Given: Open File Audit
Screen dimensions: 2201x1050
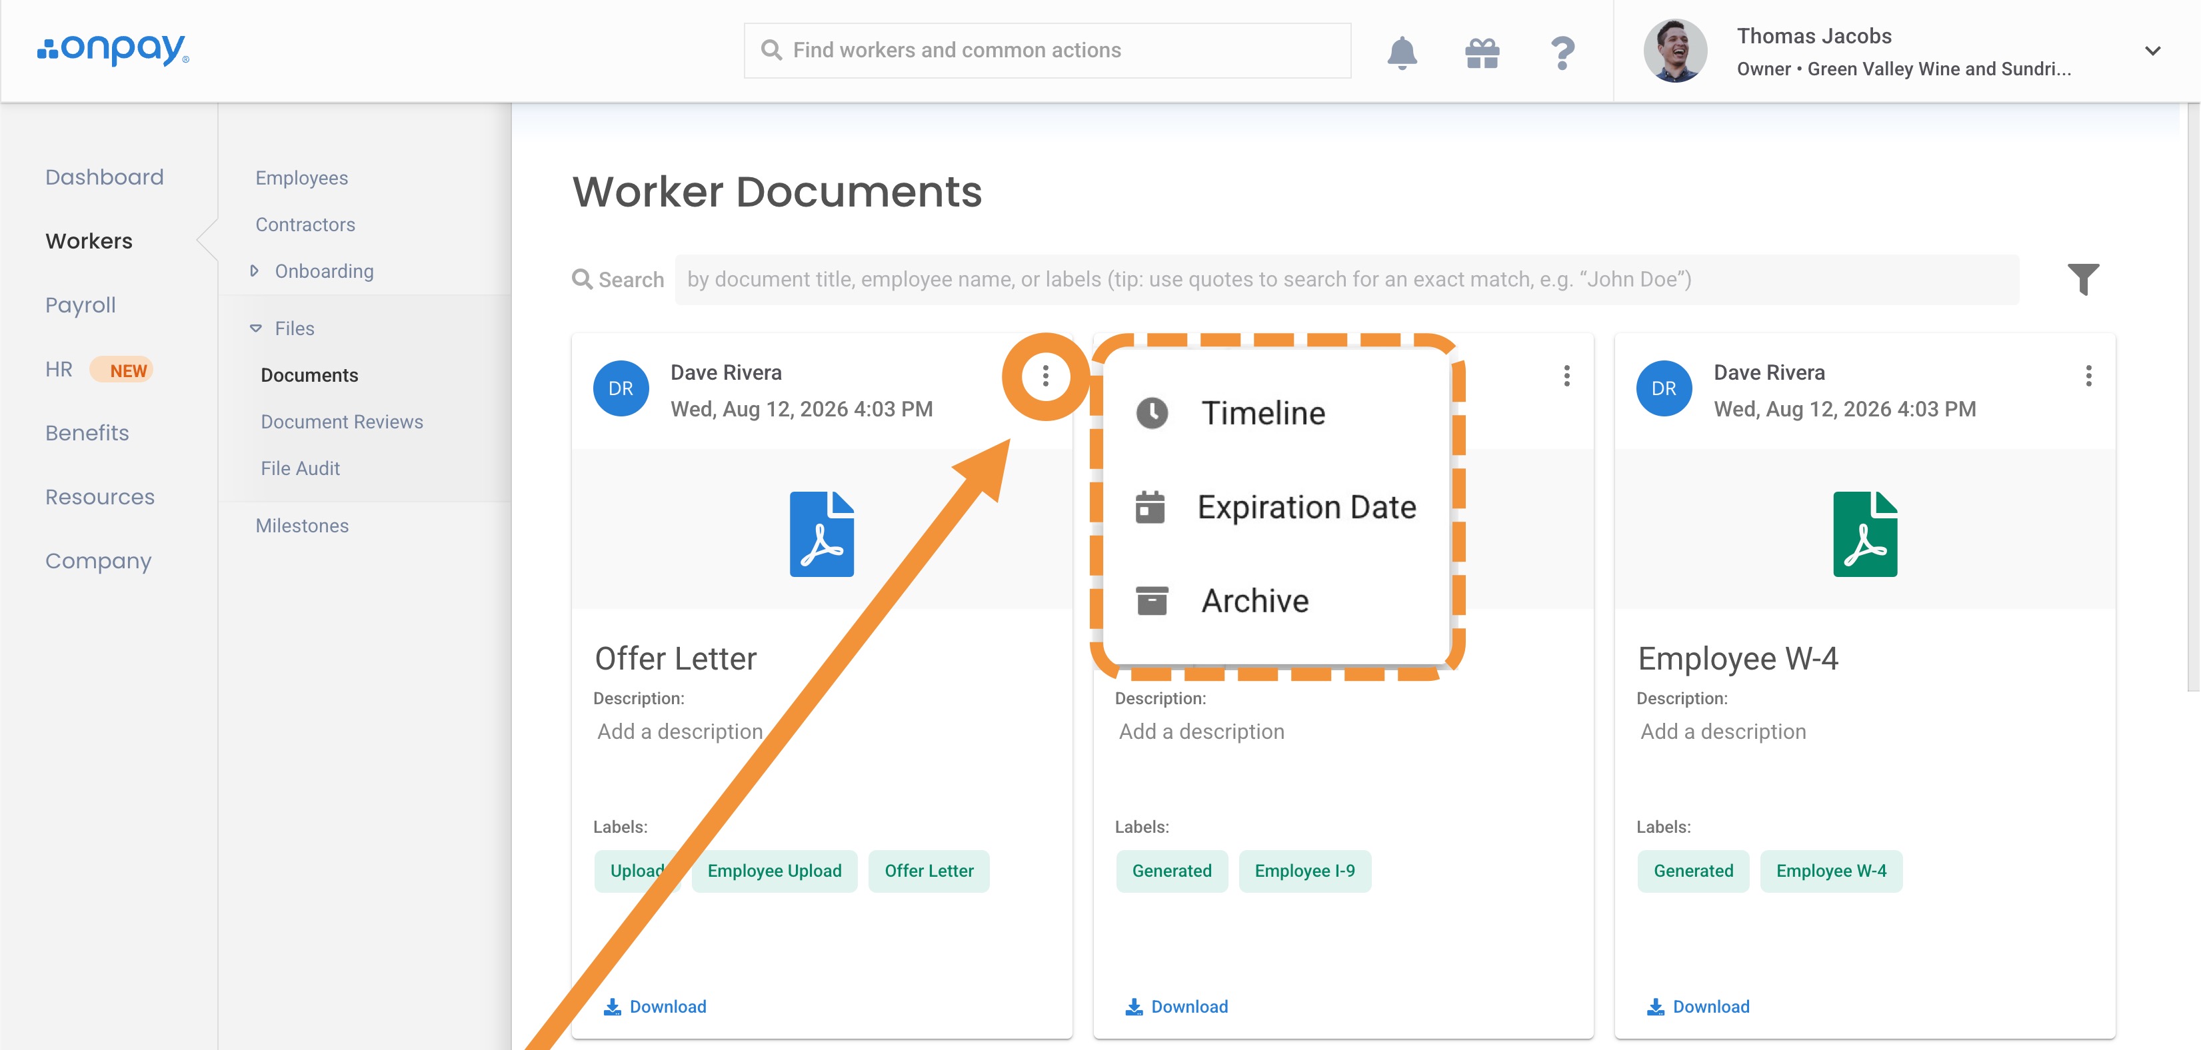Looking at the screenshot, I should coord(300,468).
